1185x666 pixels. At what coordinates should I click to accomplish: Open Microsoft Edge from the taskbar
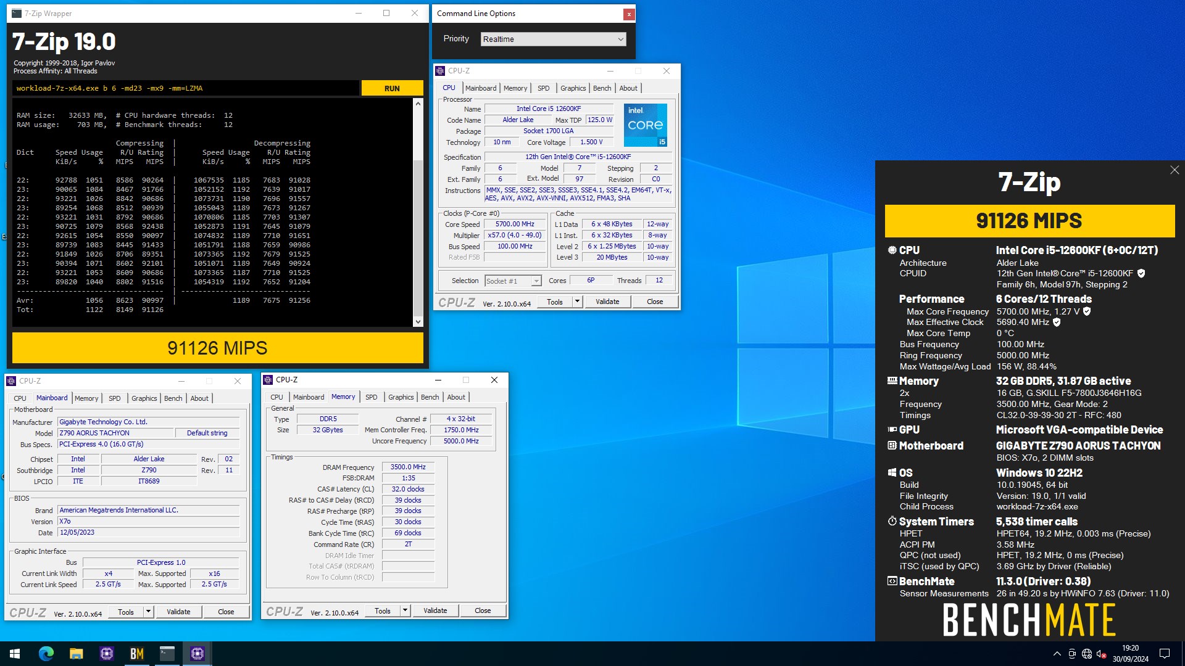click(x=46, y=654)
